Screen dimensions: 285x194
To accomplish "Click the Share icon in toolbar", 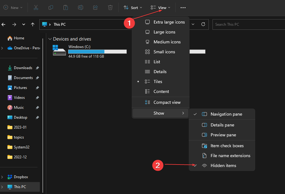I will 95,8.
